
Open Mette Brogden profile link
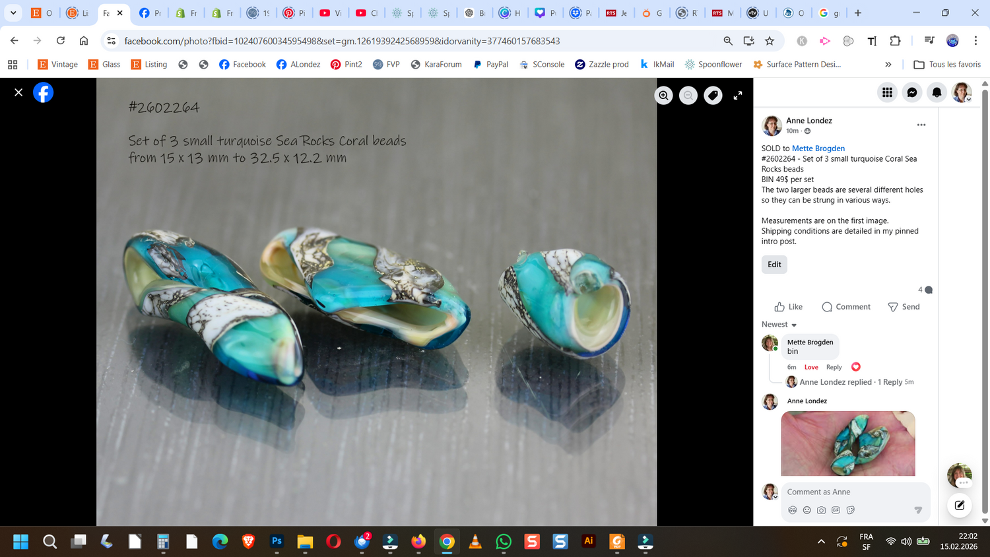(818, 148)
